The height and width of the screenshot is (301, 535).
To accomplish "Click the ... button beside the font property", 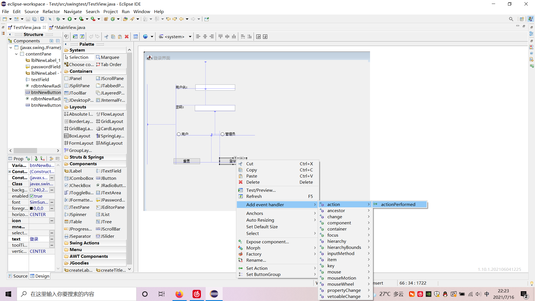I will [52, 202].
